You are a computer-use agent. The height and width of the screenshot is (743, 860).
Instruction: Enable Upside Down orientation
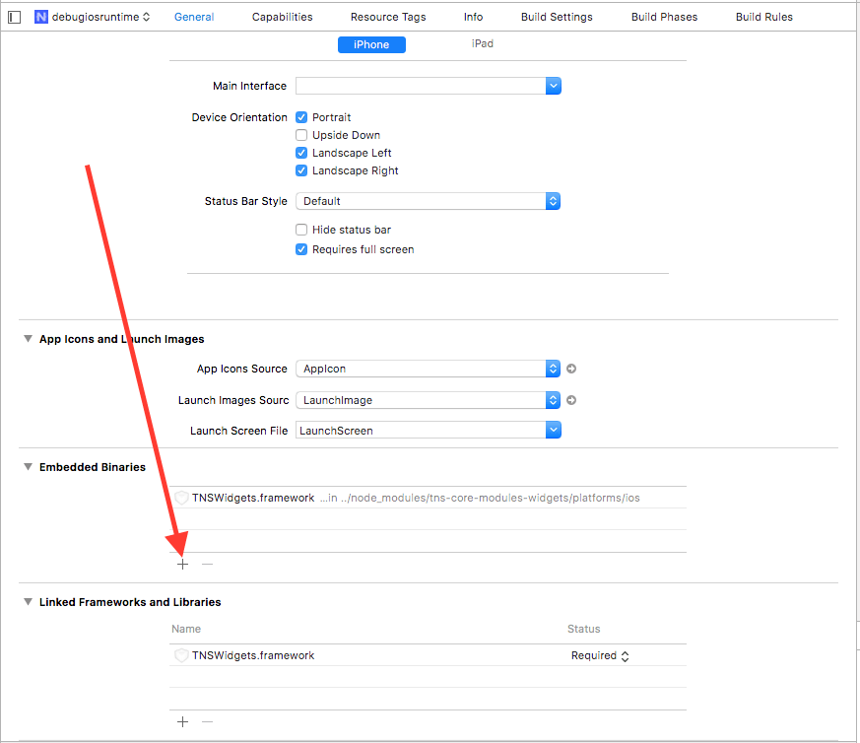[301, 135]
